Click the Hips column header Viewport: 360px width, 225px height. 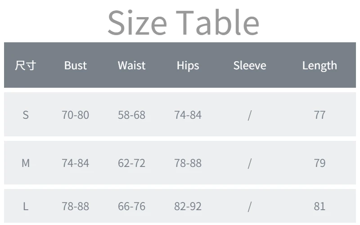tap(188, 66)
